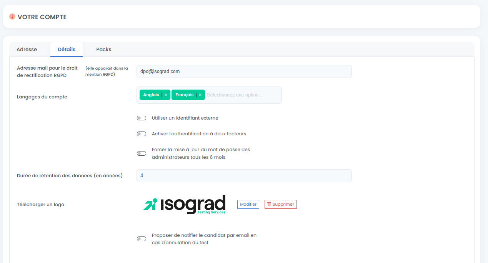Open the Packs tab
This screenshot has height=263, width=488.
[104, 50]
